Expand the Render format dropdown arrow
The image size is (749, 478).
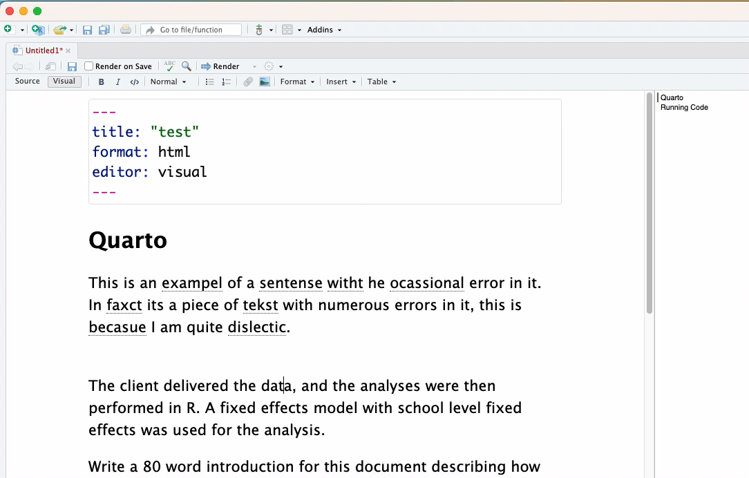pyautogui.click(x=254, y=67)
